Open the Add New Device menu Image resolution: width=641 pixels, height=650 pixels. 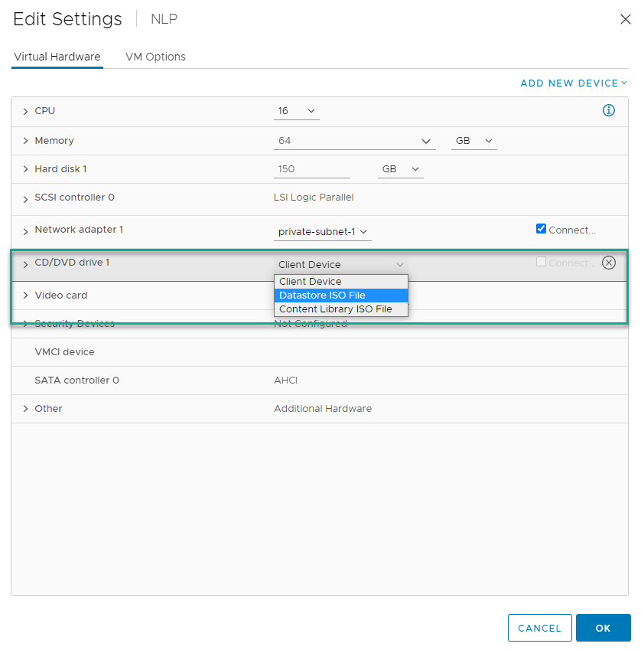point(573,83)
